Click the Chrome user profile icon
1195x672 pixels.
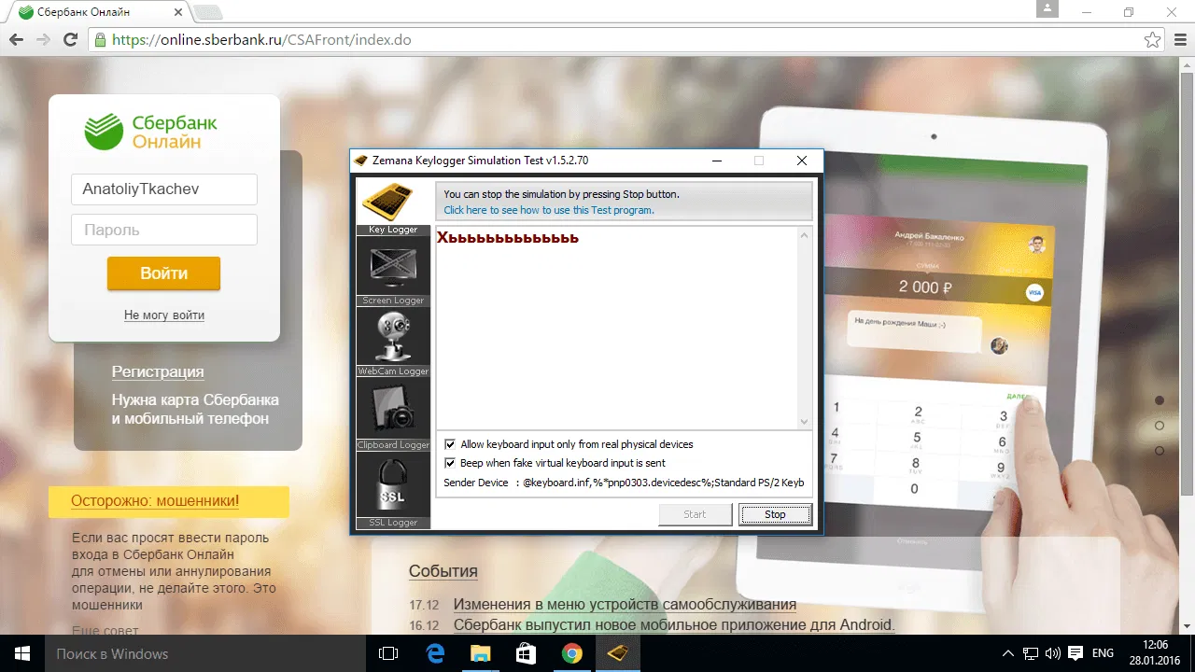point(1048,9)
